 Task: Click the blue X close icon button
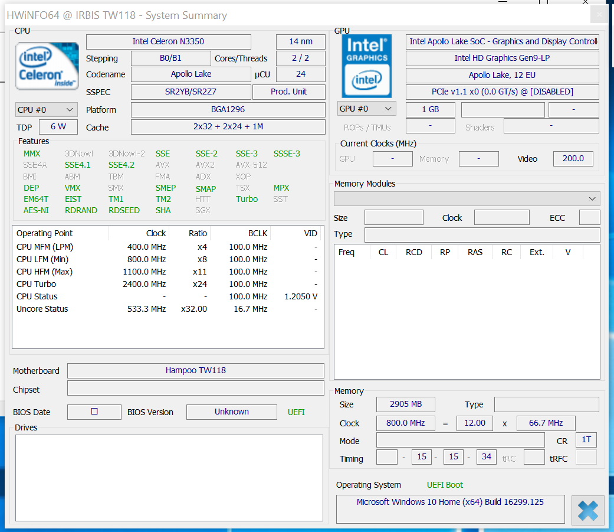(x=588, y=510)
